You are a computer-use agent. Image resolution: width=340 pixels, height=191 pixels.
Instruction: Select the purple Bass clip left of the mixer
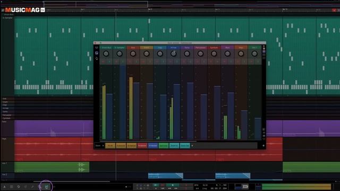(x=54, y=128)
